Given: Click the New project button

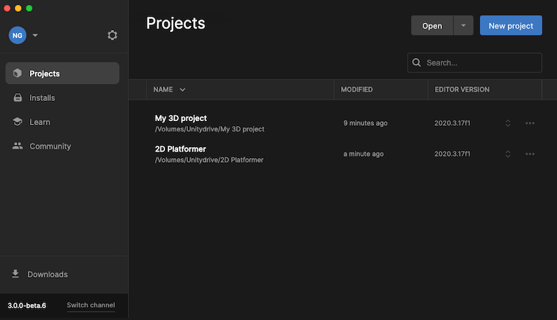Looking at the screenshot, I should [511, 26].
